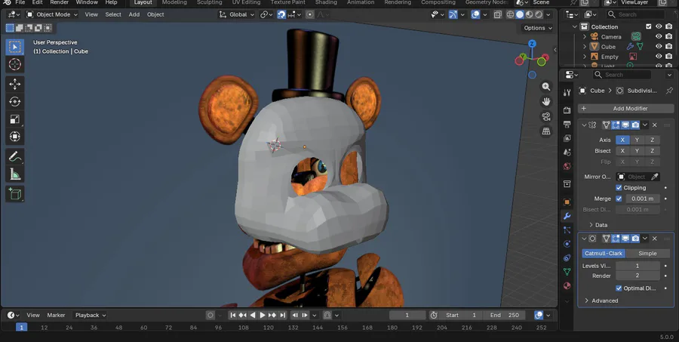Open the Modifiers wrench properties tab
Screen dimensions: 679x342
click(x=567, y=216)
